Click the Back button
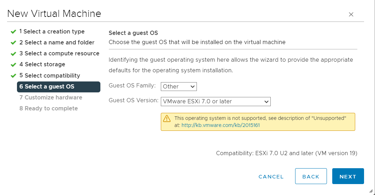375x195 pixels. tap(311, 176)
